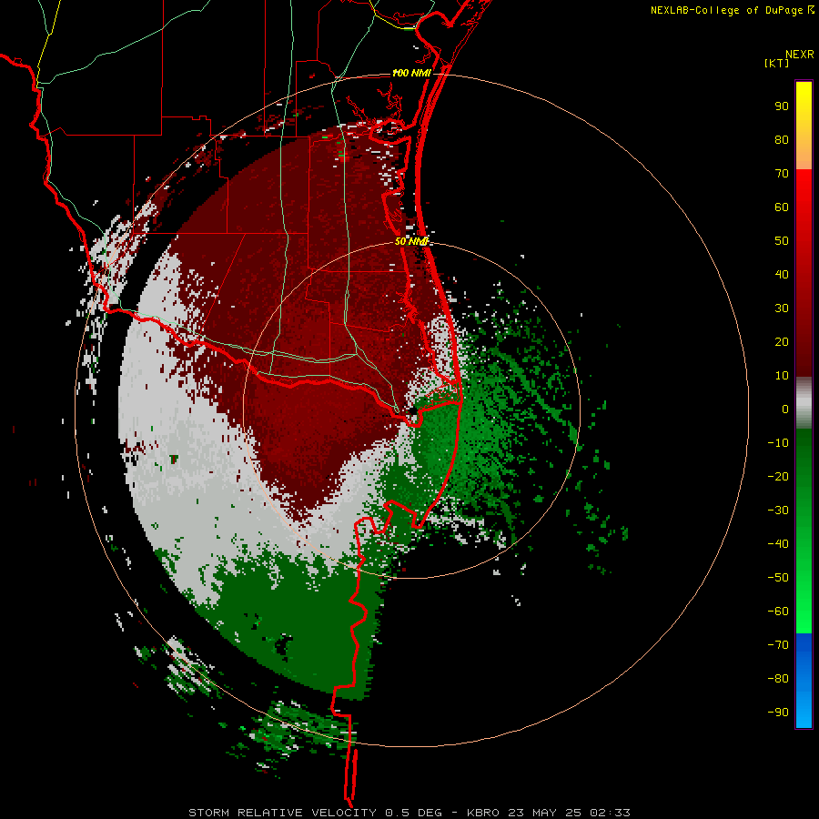Click the -20 value on velocity scale
Screen dimensions: 819x819
click(x=778, y=477)
